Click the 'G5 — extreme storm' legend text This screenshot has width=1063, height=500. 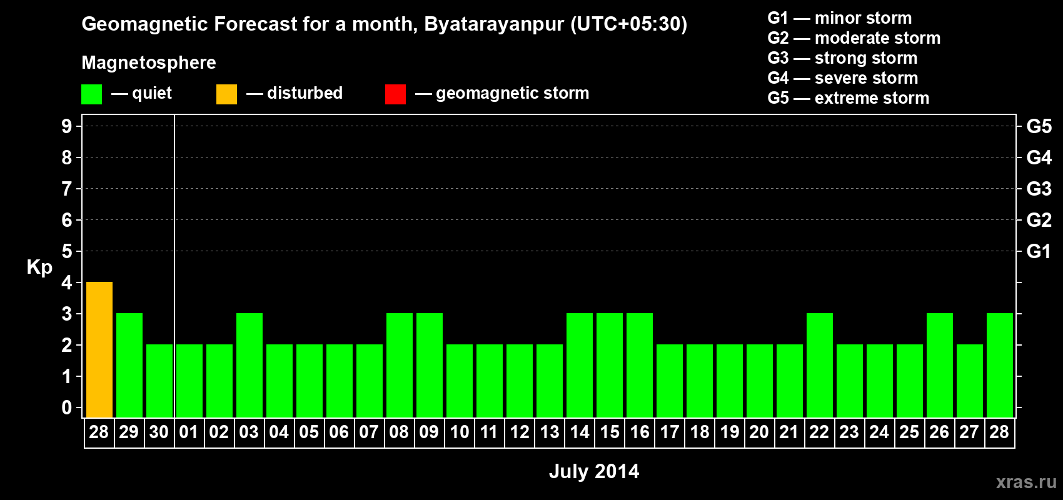pyautogui.click(x=849, y=98)
